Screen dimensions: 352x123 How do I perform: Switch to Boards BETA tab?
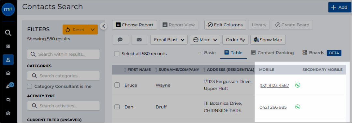coord(322,53)
